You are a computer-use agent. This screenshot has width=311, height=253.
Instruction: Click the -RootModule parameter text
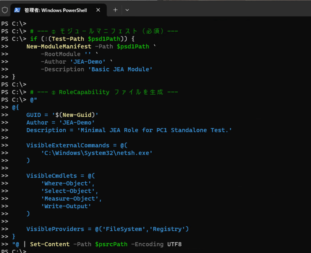(x=61, y=54)
